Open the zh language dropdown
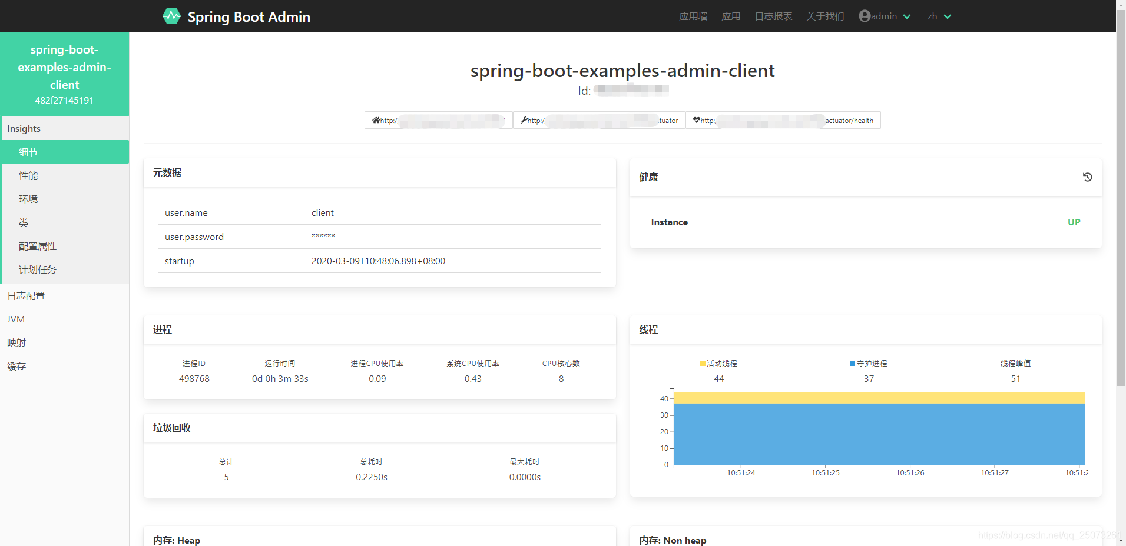 (939, 16)
